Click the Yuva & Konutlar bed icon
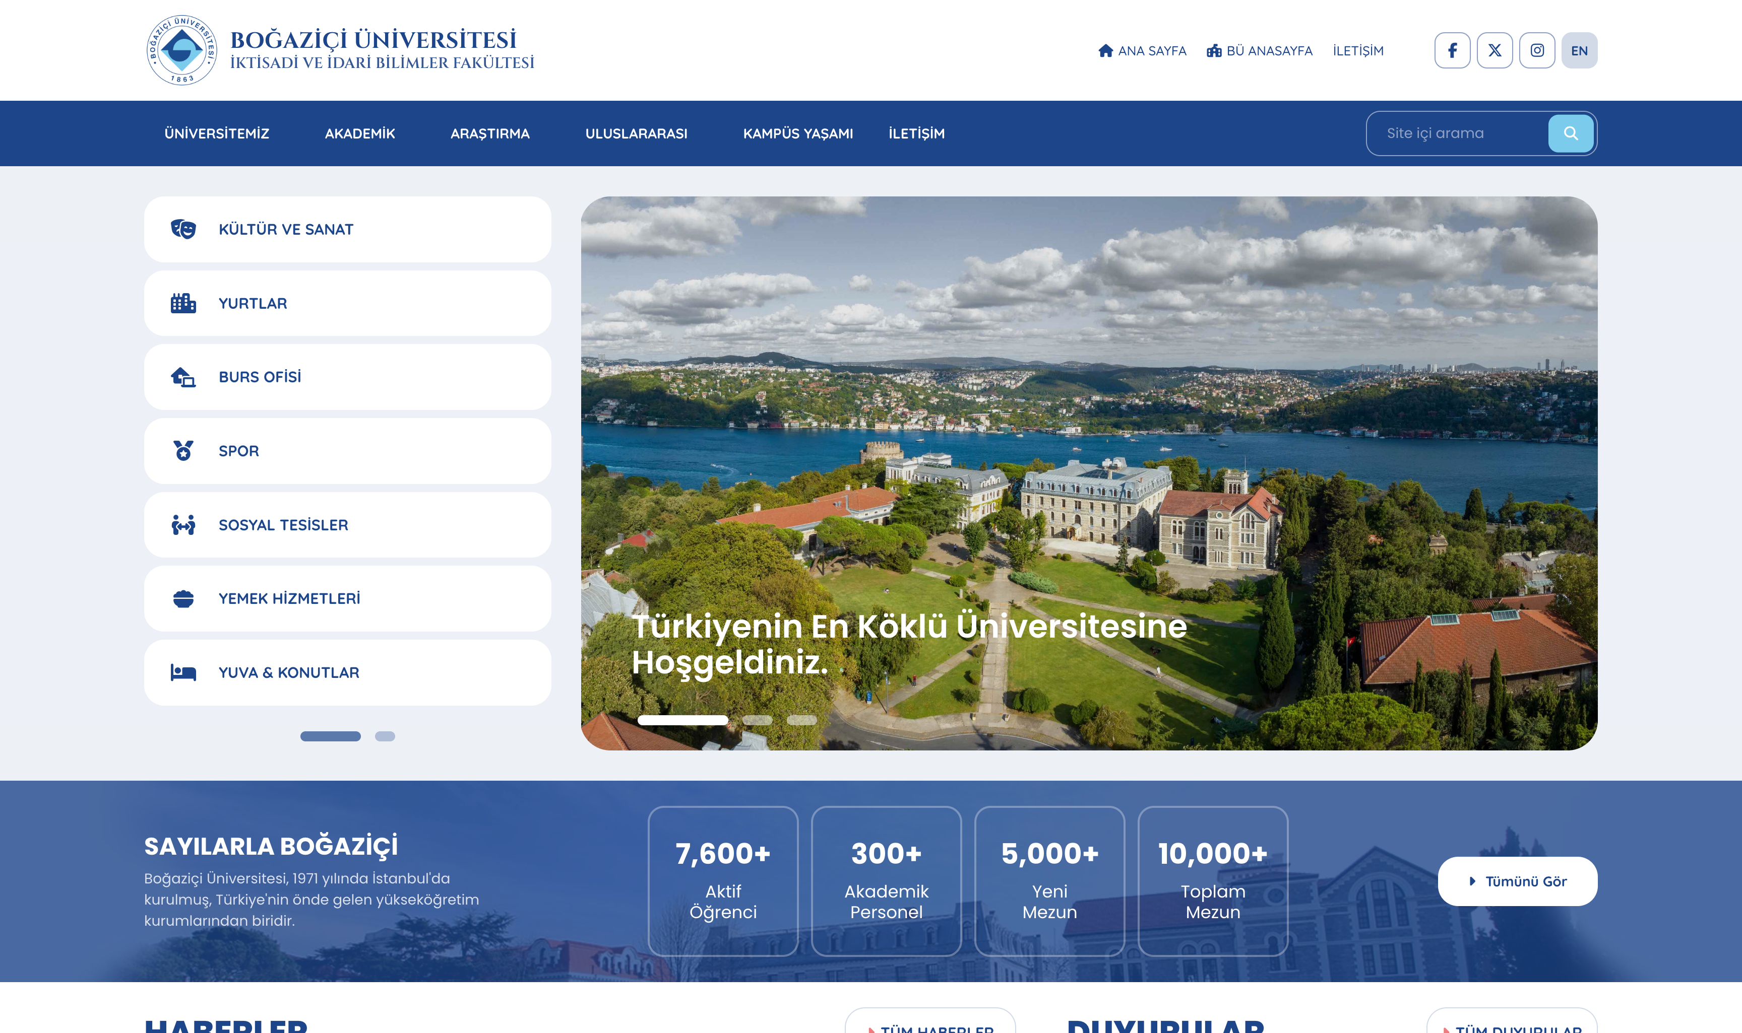Viewport: 1742px width, 1033px height. coord(183,672)
